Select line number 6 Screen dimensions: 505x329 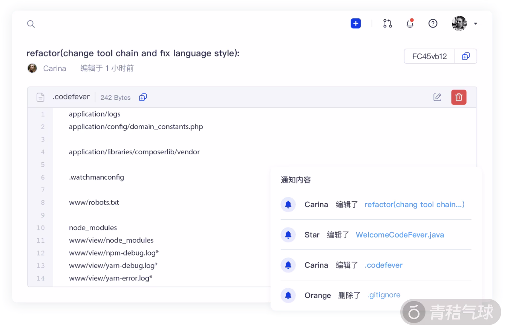[x=43, y=177]
